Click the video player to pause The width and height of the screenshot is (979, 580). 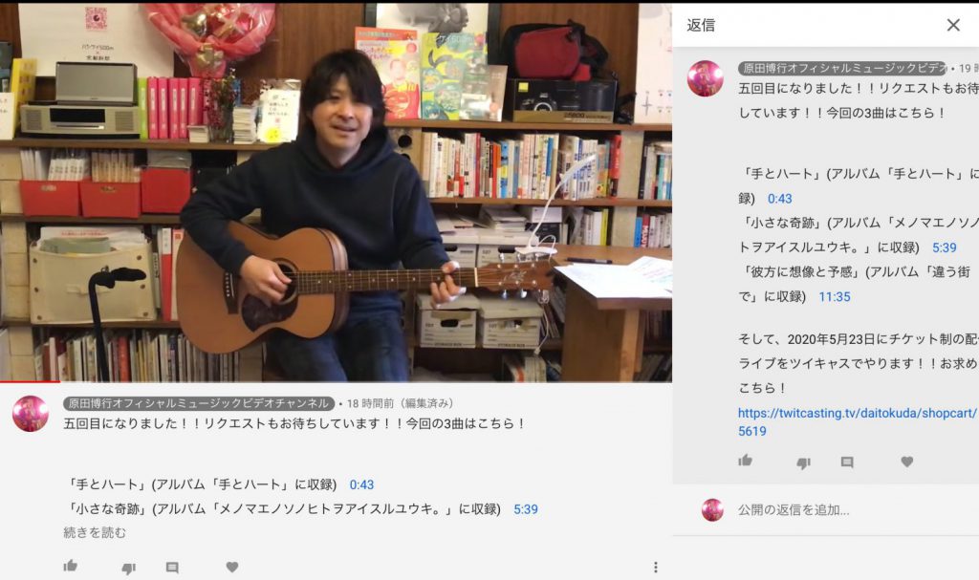point(336,192)
